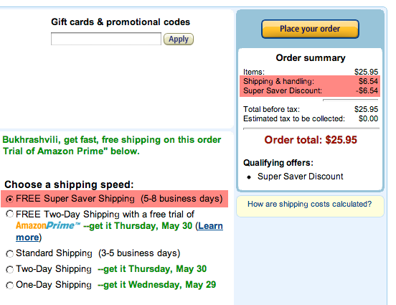Click the Estimated tax to be collected row
The image size is (396, 305).
point(311,118)
